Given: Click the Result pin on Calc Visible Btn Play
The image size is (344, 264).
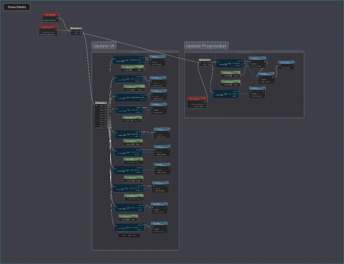Looking at the screenshot, I should [x=141, y=144].
